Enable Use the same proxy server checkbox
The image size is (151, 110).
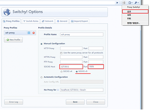(x=61, y=53)
